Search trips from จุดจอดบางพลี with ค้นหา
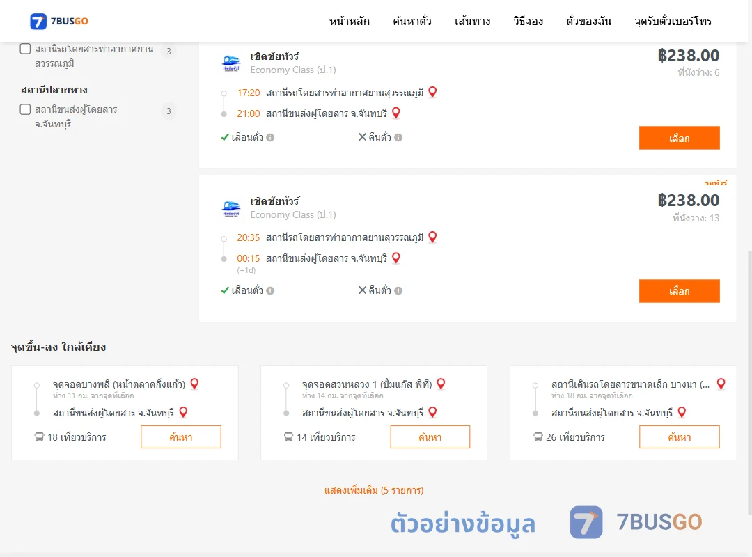752x557 pixels. click(x=181, y=437)
